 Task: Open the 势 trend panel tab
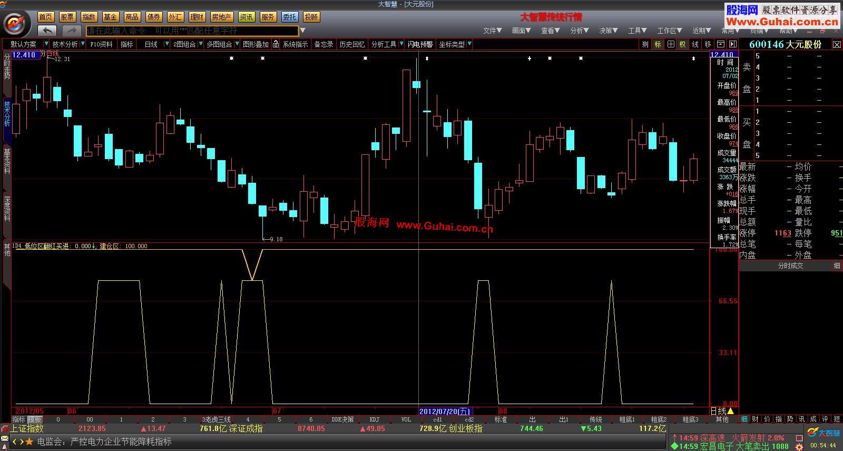click(x=790, y=419)
